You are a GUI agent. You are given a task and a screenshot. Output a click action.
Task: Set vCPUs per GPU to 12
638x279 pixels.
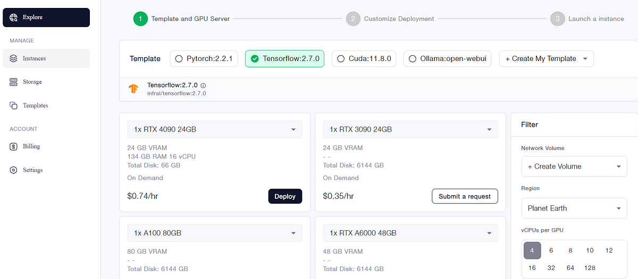tap(609, 250)
